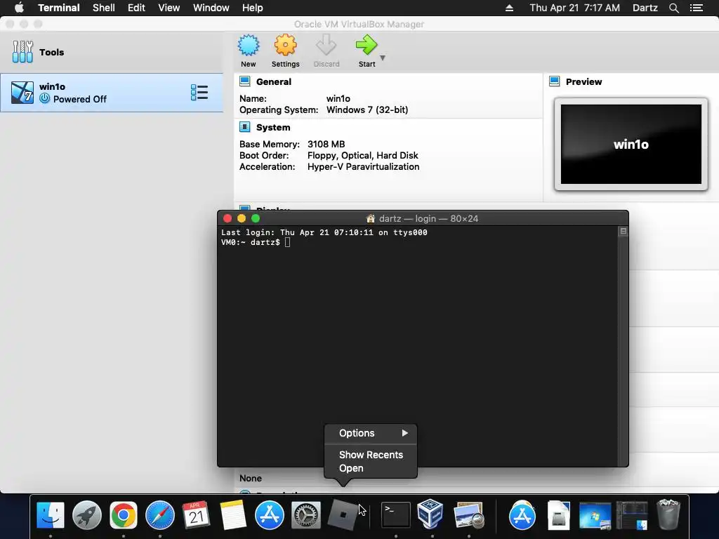The image size is (719, 539).
Task: Open Spotlight search magnifier
Action: 673,8
